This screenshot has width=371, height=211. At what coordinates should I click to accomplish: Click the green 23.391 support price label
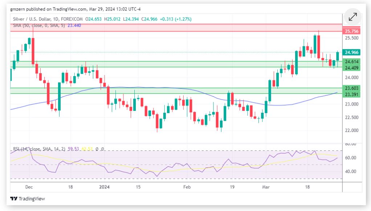coord(352,94)
